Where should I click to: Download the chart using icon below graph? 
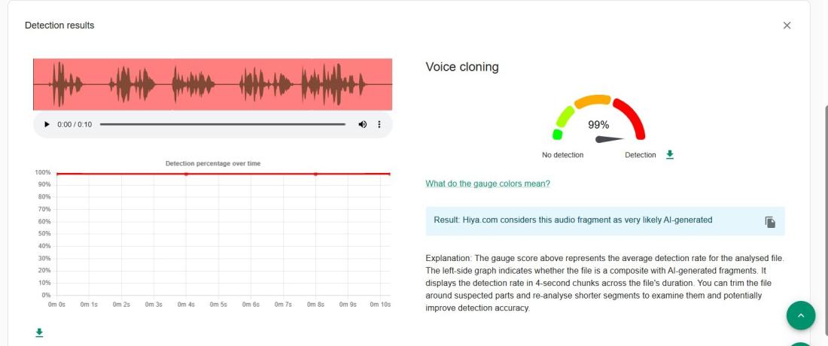[39, 332]
